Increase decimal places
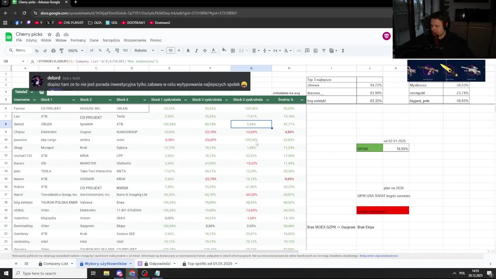This screenshot has width=496, height=279. 116,50
